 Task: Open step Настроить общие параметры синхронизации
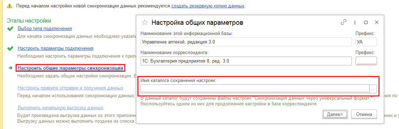[x=71, y=68]
